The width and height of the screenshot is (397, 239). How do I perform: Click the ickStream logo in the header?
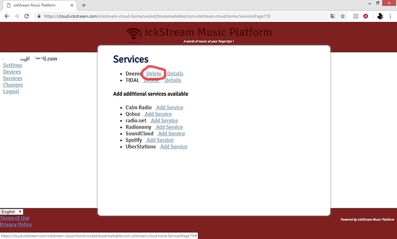(x=134, y=35)
